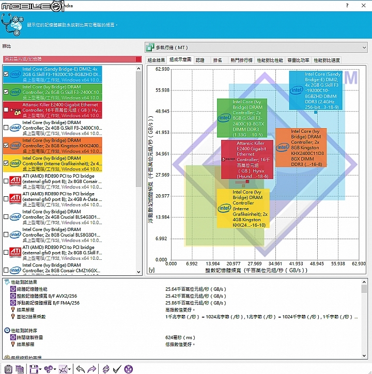Open the save icon's dropdown arrow
Viewport: 372px width, 374px height.
tap(40, 369)
